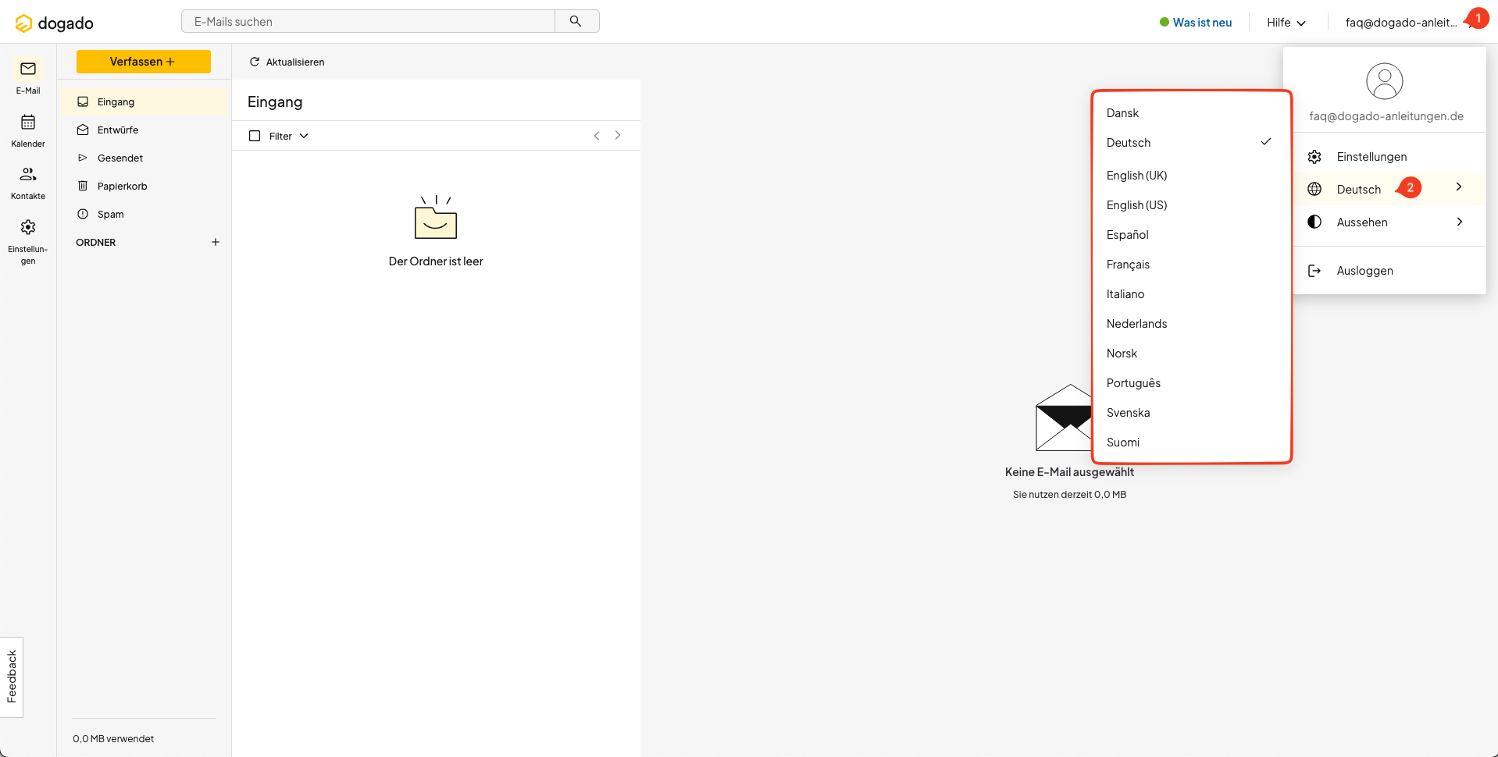Click the email address in account panel
Image resolution: width=1498 pixels, height=757 pixels.
coord(1386,116)
